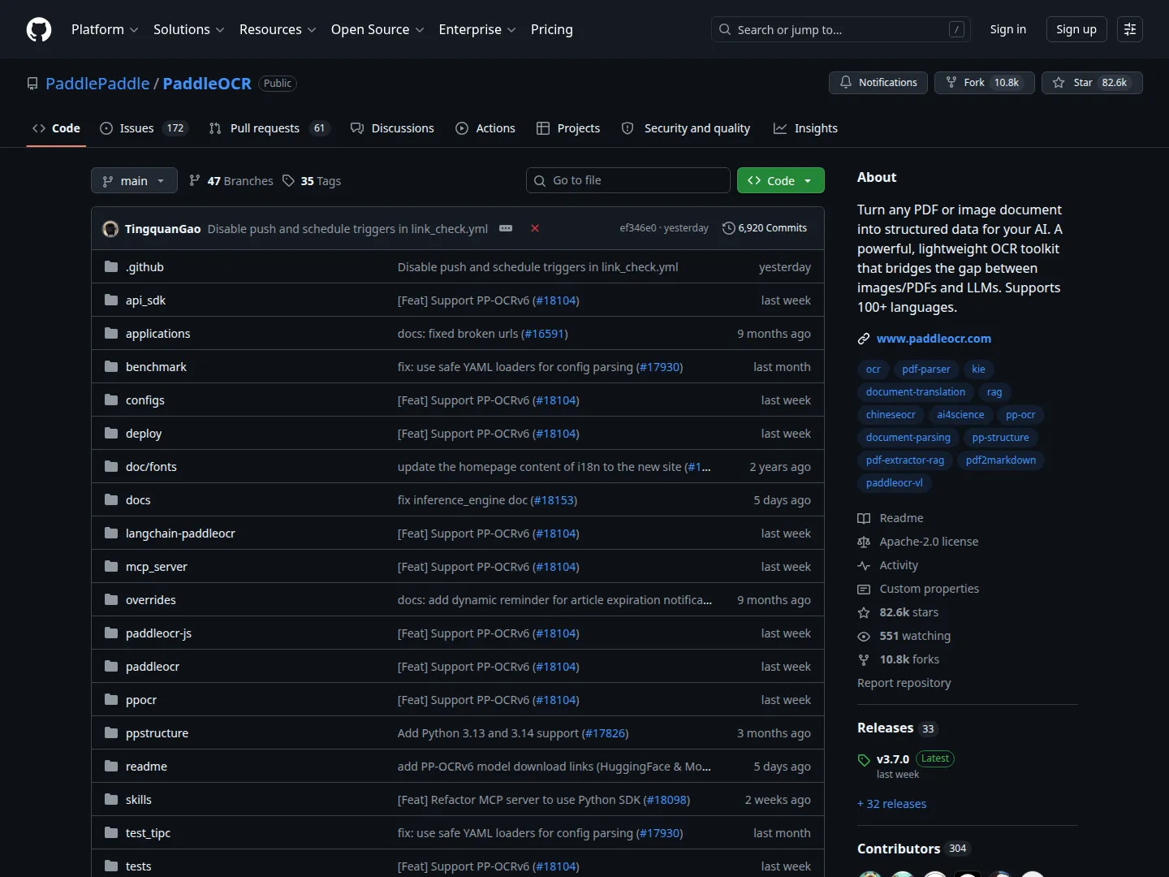Image resolution: width=1169 pixels, height=877 pixels.
Task: Switch to the Actions tab
Action: (485, 128)
